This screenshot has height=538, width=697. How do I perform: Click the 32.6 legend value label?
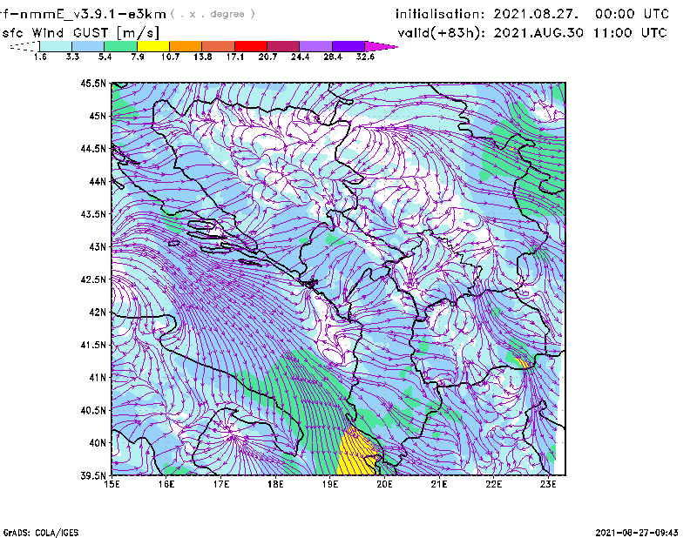click(x=365, y=57)
